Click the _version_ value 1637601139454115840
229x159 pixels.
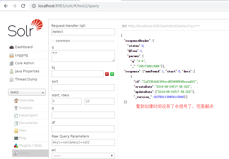[169, 97]
